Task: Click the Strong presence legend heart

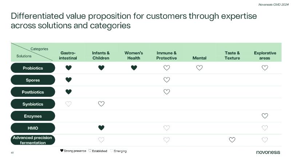Action: 62,151
